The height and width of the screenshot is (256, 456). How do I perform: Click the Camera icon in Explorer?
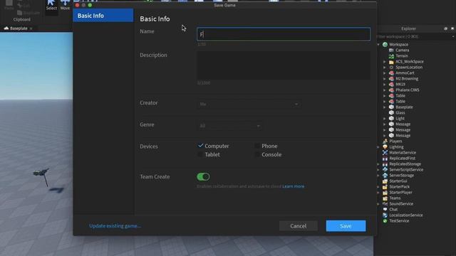391,50
